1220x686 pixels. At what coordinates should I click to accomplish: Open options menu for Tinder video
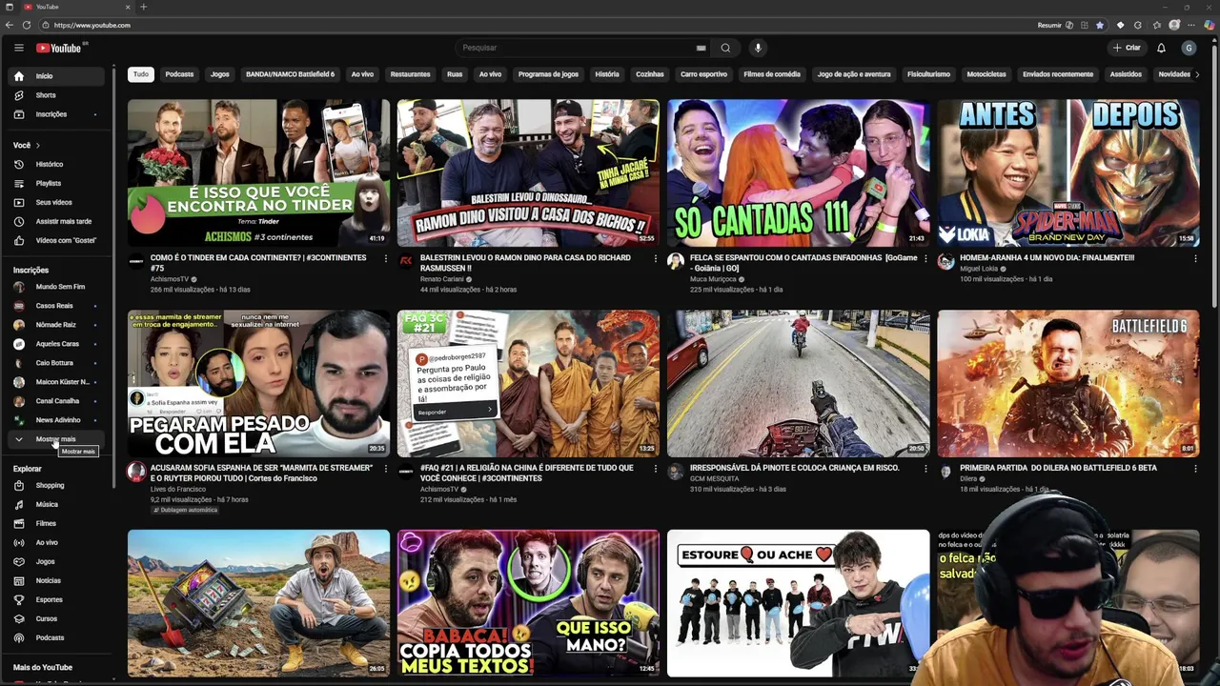pos(385,258)
